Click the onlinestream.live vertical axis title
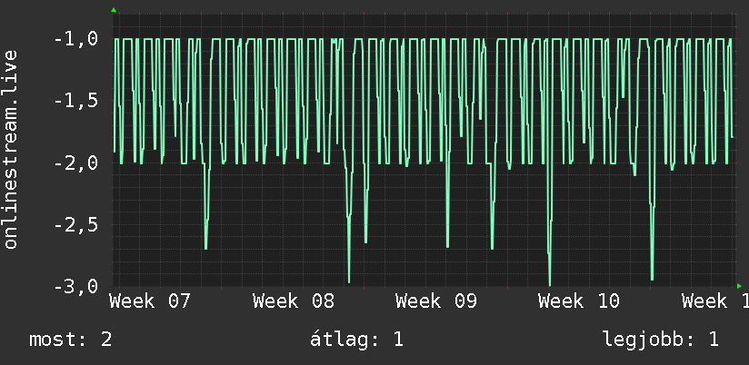Image resolution: width=749 pixels, height=365 pixels. 11,149
